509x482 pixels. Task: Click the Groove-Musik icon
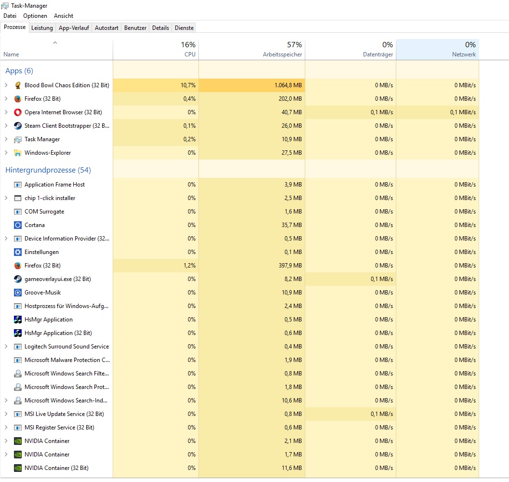click(18, 293)
